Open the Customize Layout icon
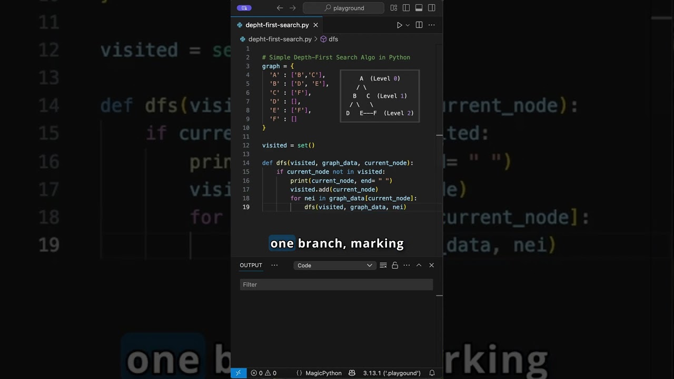674x379 pixels. pyautogui.click(x=394, y=8)
